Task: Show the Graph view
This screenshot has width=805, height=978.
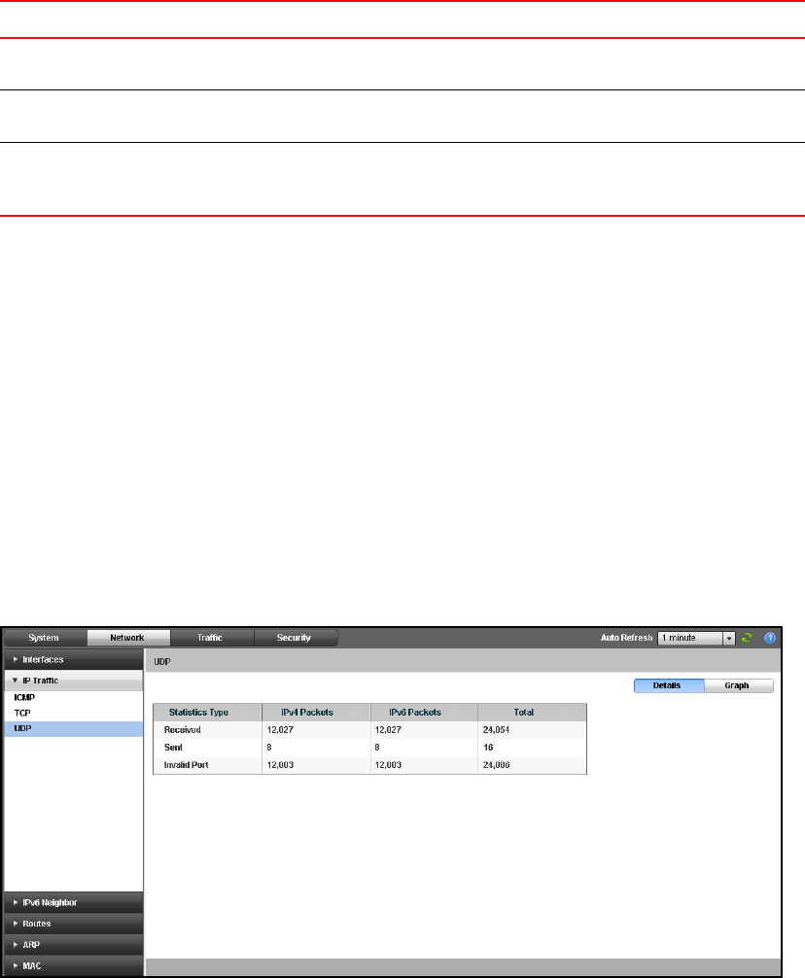Action: tap(738, 685)
